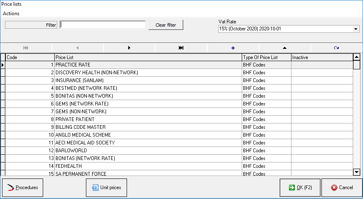Click the Type Of Price List header
Viewport: 363px width, 199px height.
(x=266, y=57)
